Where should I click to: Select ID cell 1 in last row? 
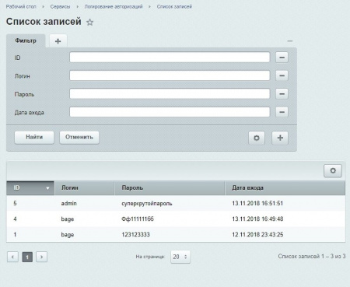[15, 235]
